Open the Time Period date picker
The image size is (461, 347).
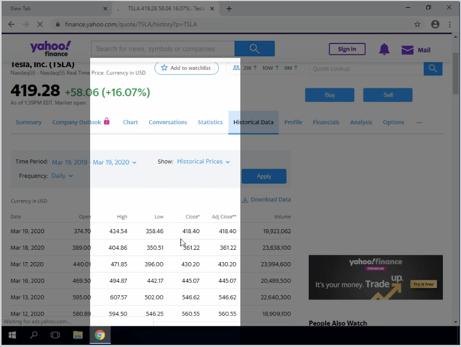(x=94, y=162)
